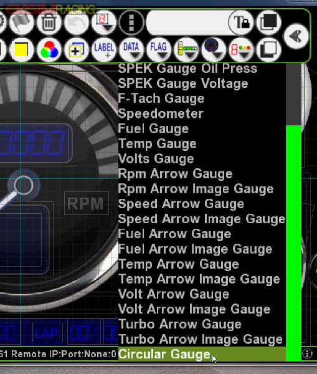Open the digit widget dropdown icon
The image size is (317, 374).
(x=103, y=22)
